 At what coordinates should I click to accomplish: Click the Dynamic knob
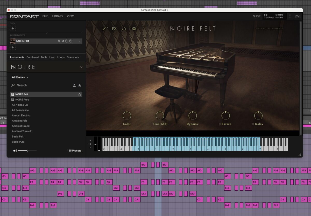pyautogui.click(x=193, y=116)
